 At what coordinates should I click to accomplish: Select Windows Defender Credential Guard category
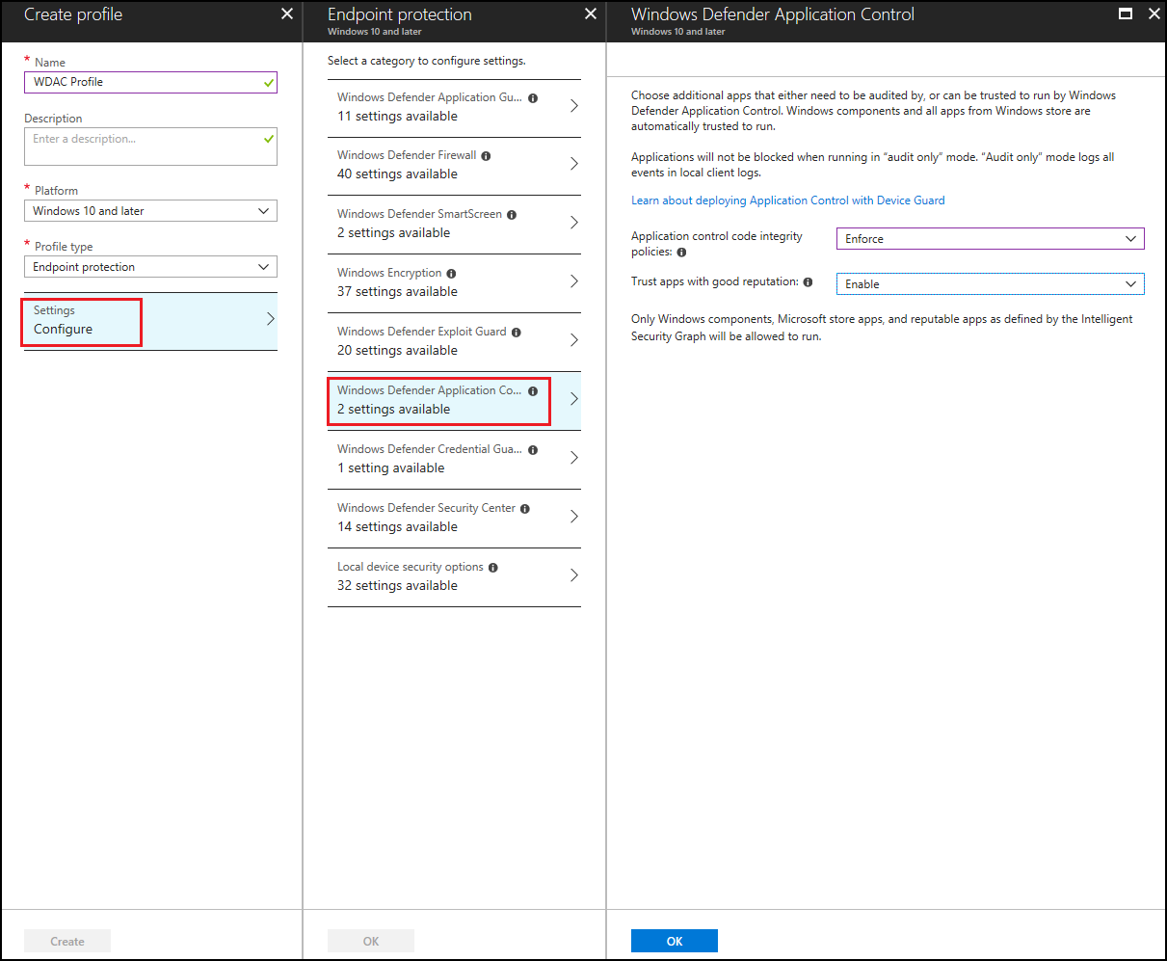point(454,459)
